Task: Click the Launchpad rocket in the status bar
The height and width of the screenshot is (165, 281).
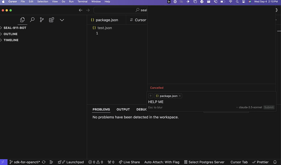Action: tap(71, 162)
